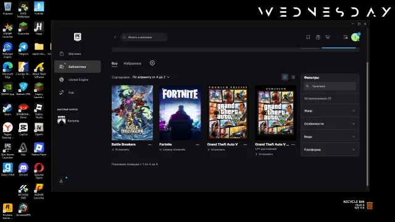Open Unreal Engine in the sidebar
This screenshot has width=395, height=222.
(78, 80)
